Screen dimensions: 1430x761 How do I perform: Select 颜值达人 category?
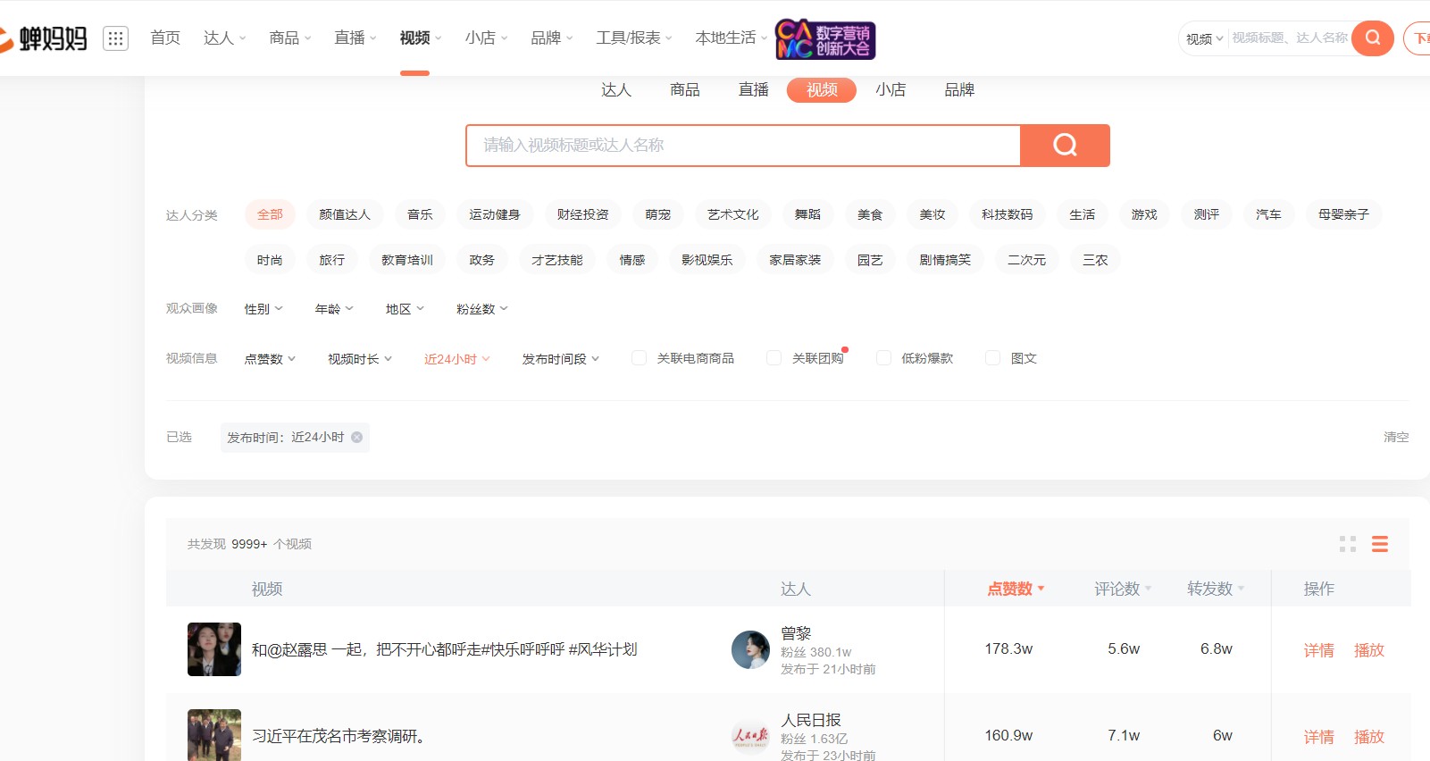click(x=345, y=214)
